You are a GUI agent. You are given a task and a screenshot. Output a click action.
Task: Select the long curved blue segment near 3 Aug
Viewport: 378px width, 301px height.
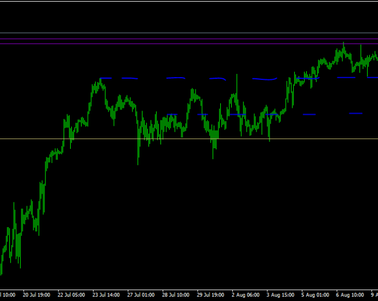pyautogui.click(x=265, y=79)
